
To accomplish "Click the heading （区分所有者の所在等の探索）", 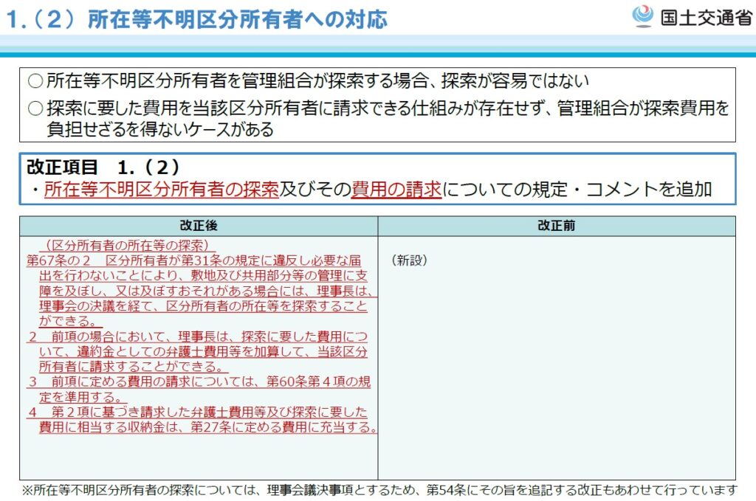I will [x=126, y=245].
